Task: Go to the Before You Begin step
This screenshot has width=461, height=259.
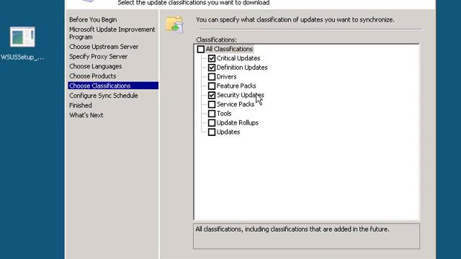Action: click(x=93, y=19)
